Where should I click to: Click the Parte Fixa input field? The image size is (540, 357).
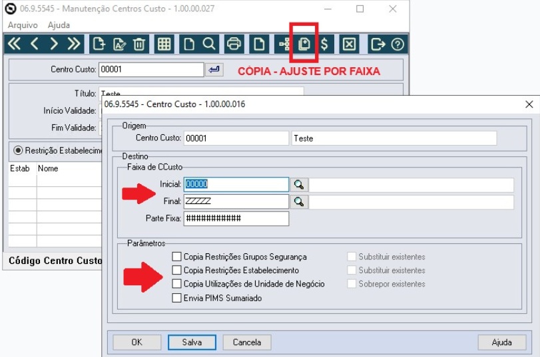tap(236, 219)
